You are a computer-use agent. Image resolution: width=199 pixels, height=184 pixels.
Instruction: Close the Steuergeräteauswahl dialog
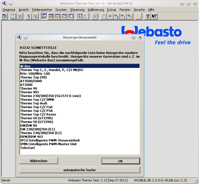(140, 37)
